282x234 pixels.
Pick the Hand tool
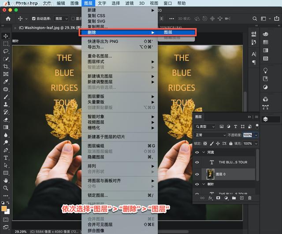6,180
